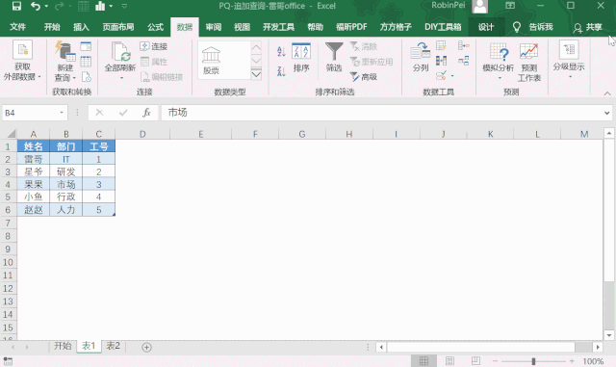Viewport: 616px width, 367px height.
Task: Click the Relationships icon
Action: 464,61
